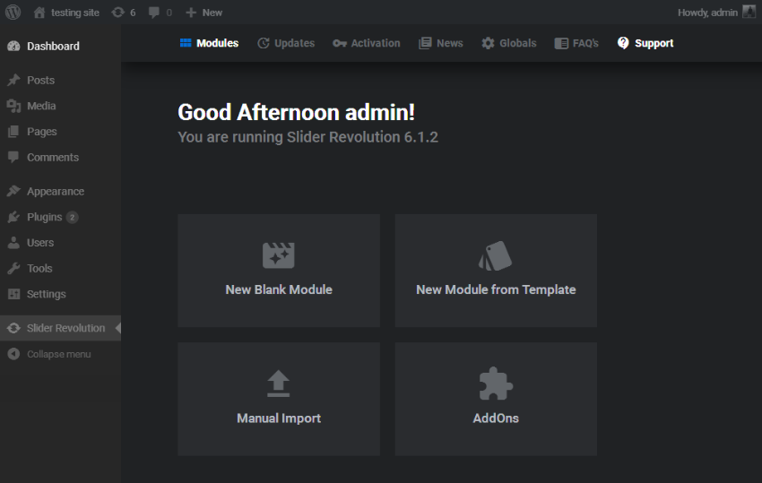
Task: Open the AddOns label
Action: 496,418
